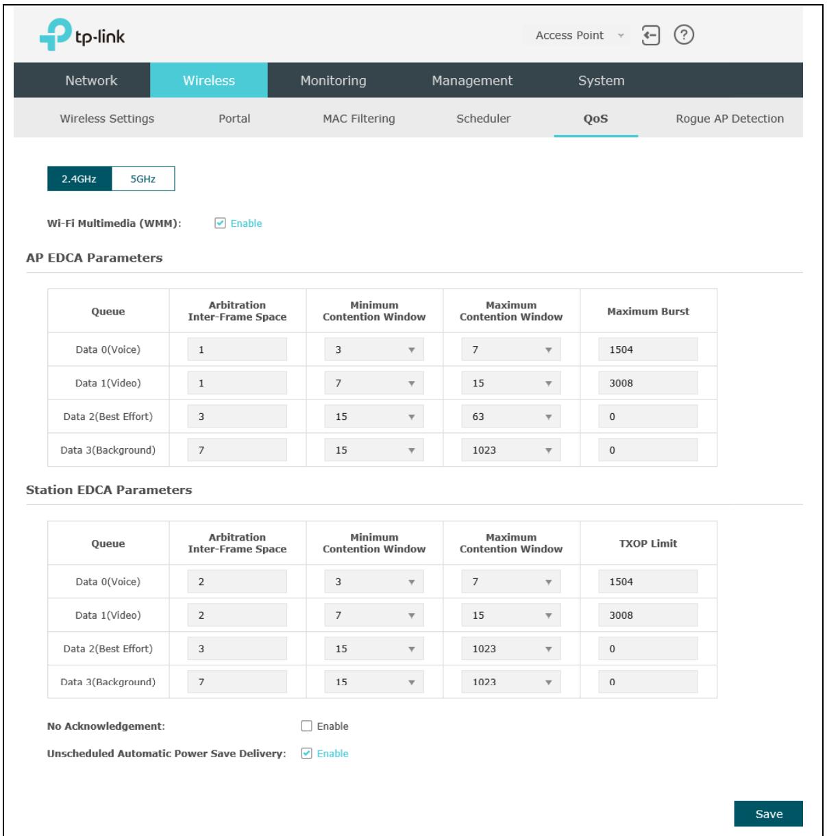Select the 2.4GHz band button

(x=79, y=179)
